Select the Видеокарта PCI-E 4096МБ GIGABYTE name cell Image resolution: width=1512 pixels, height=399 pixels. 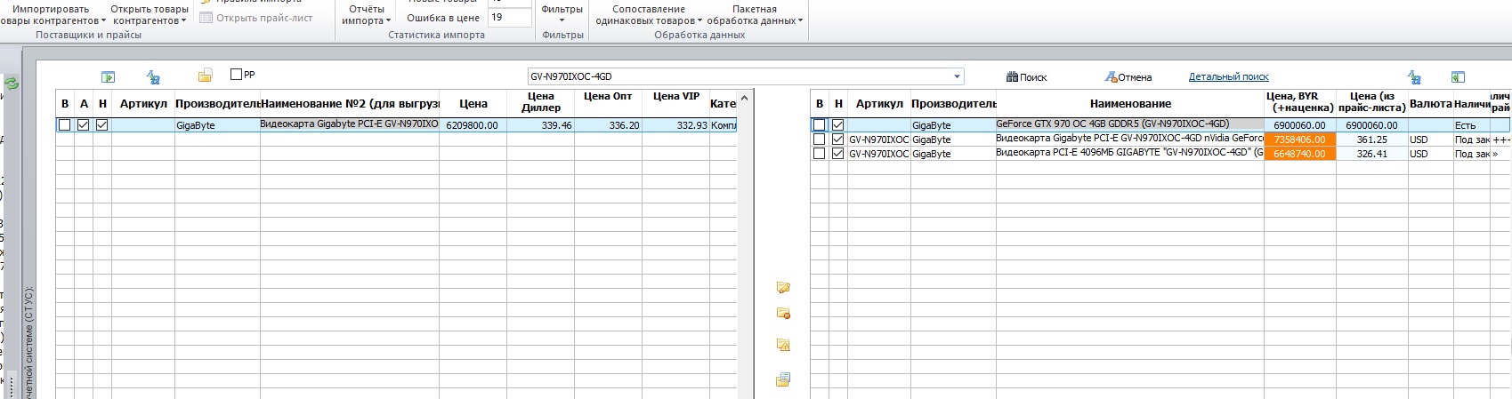tap(1129, 154)
